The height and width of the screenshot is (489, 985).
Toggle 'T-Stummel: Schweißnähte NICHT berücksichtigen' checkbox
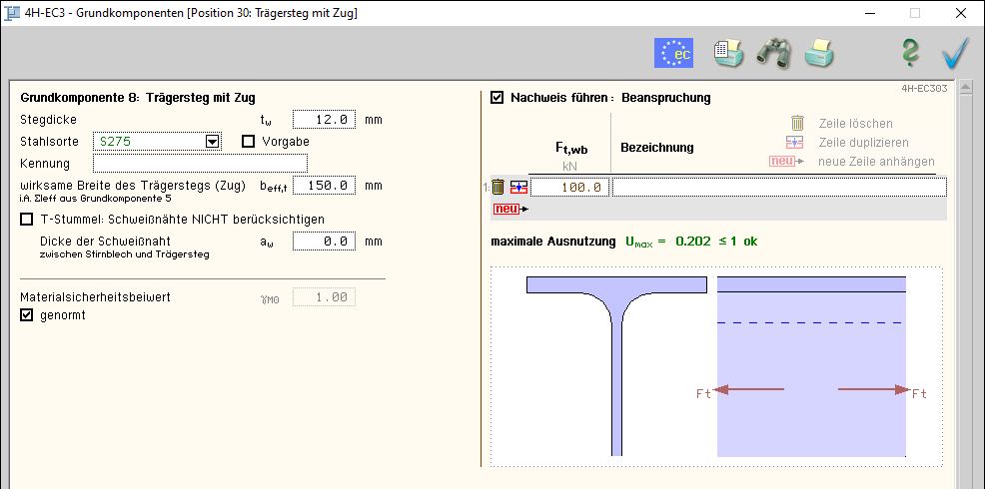pos(27,220)
